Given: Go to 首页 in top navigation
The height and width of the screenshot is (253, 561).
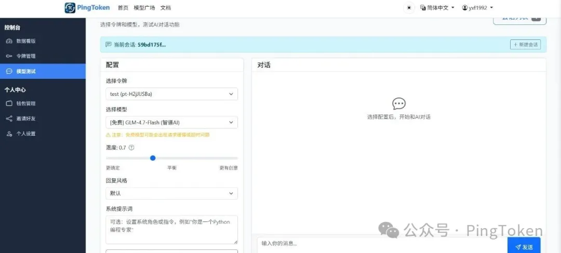Looking at the screenshot, I should click(123, 8).
